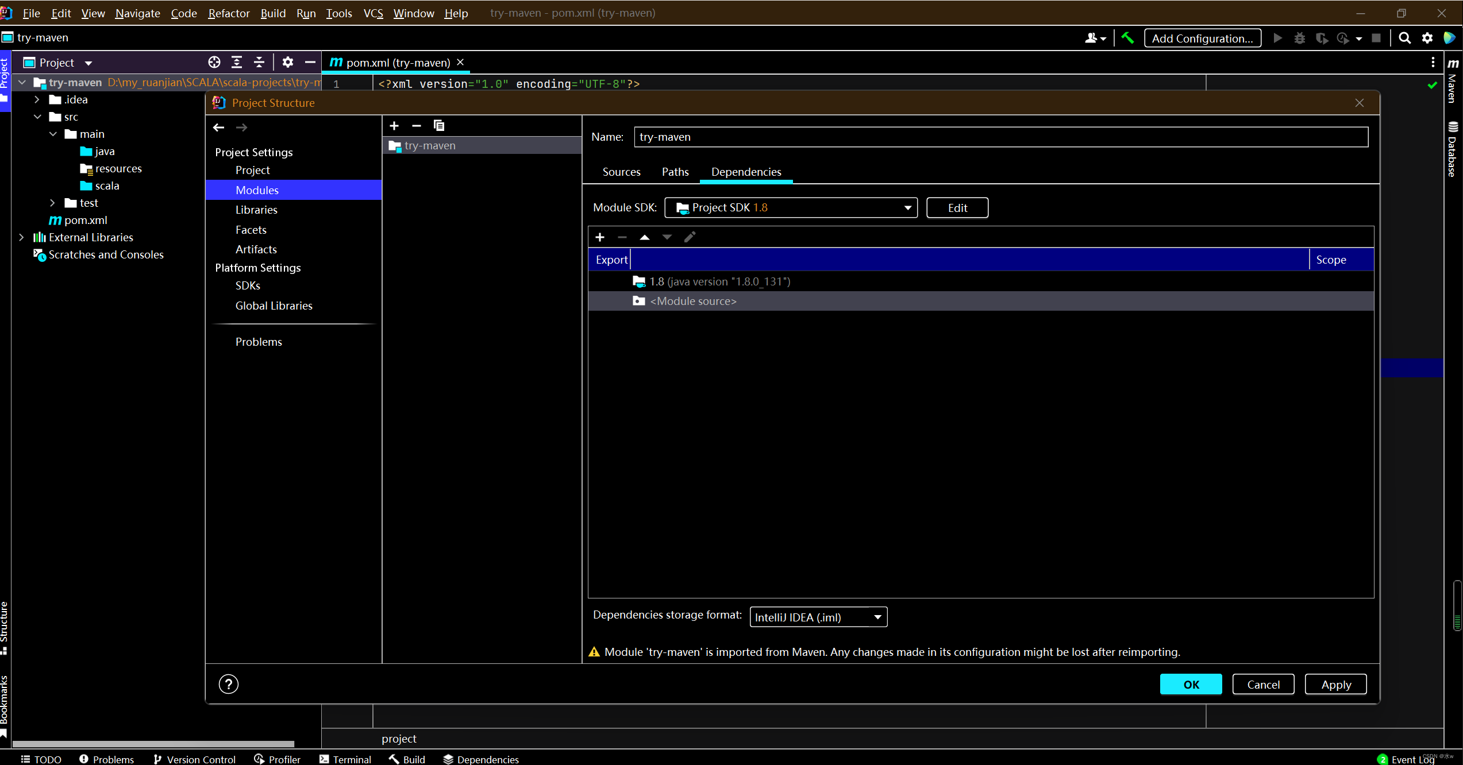Open the Module SDK dropdown

(791, 207)
